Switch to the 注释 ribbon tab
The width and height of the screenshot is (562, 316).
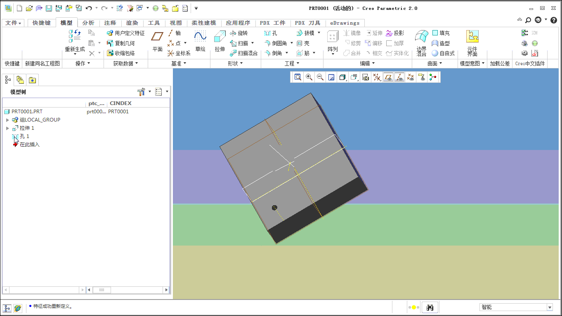coord(110,23)
